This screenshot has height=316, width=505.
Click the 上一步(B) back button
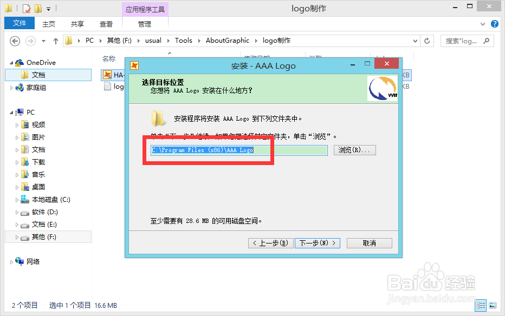tap(270, 243)
